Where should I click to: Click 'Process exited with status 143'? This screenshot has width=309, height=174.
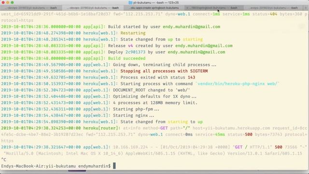[x=158, y=77]
